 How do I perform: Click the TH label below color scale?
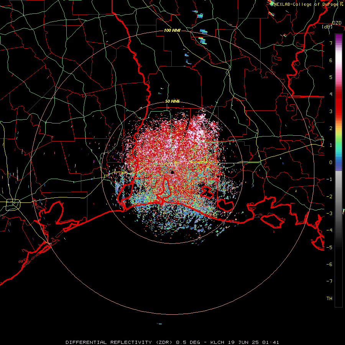[x=329, y=299]
